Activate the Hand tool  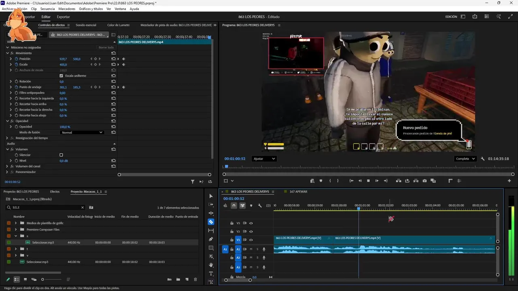211,265
